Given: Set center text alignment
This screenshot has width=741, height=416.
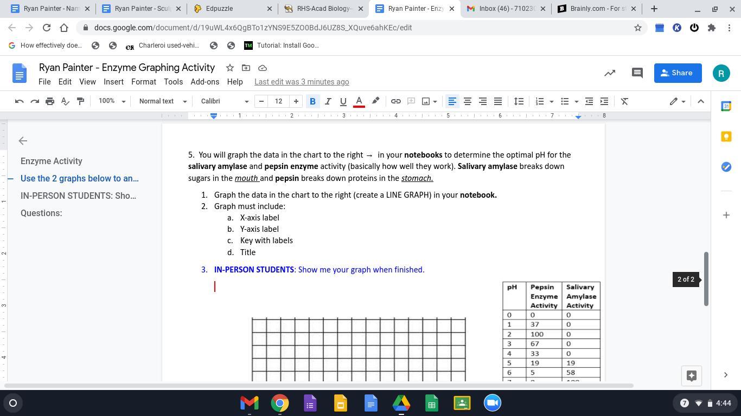Looking at the screenshot, I should tap(467, 101).
